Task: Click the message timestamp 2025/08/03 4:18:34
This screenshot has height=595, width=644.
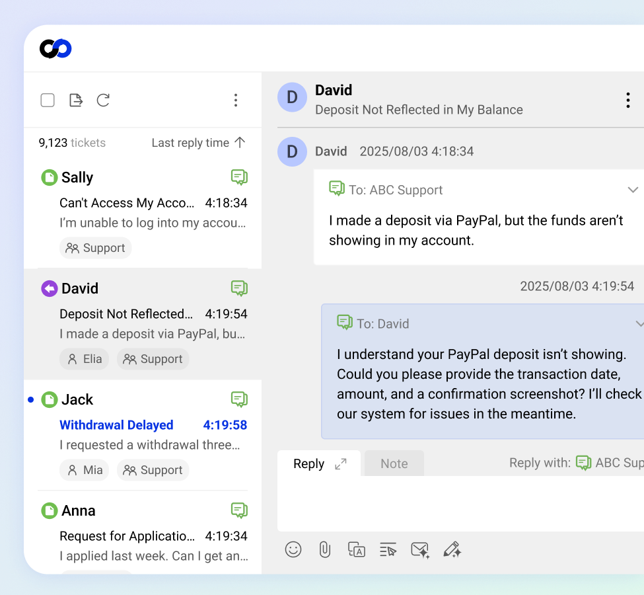Action: (x=417, y=151)
